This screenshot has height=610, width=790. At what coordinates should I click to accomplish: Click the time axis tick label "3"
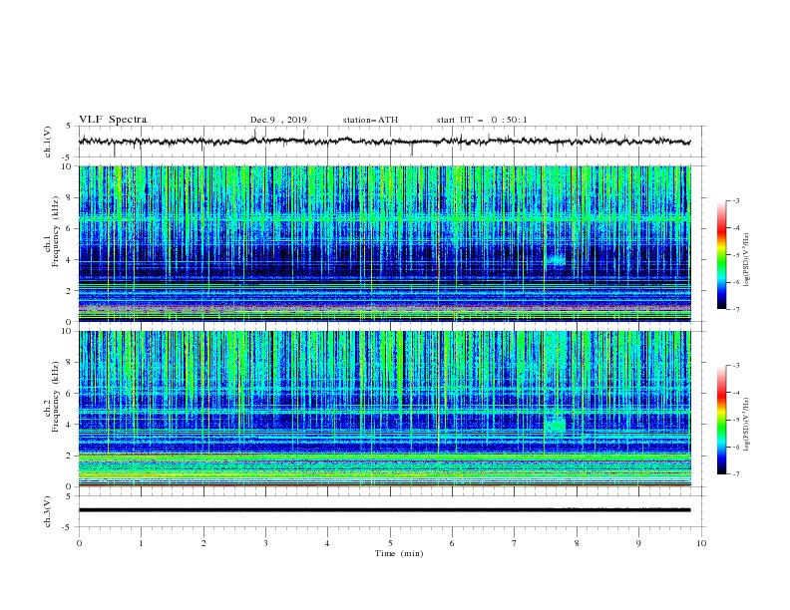coord(265,543)
